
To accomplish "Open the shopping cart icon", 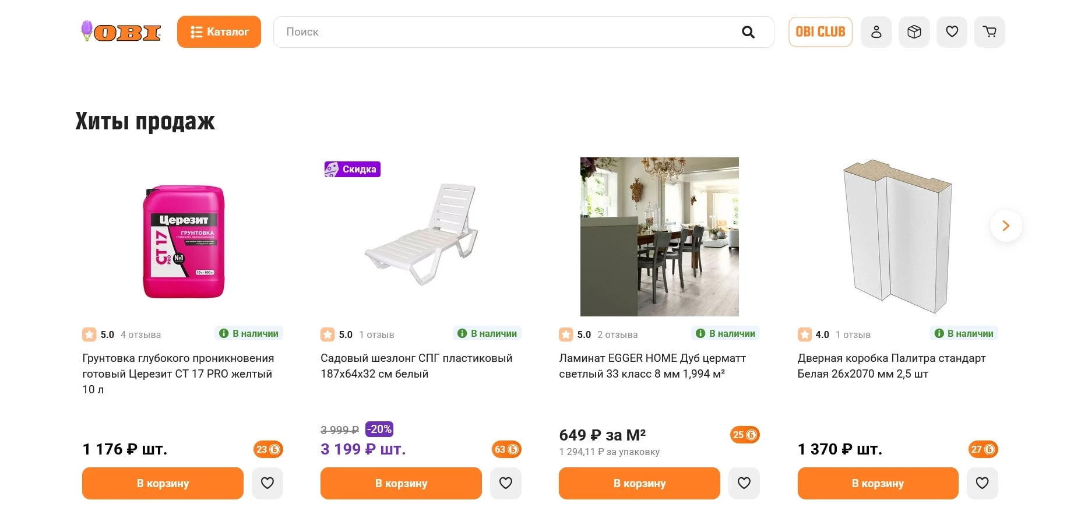I will tap(989, 31).
